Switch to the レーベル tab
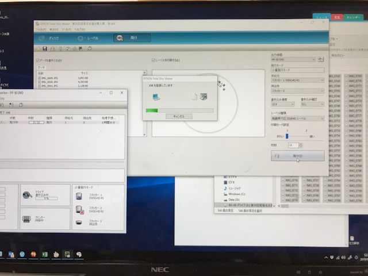The image size is (368, 276). click(x=89, y=38)
